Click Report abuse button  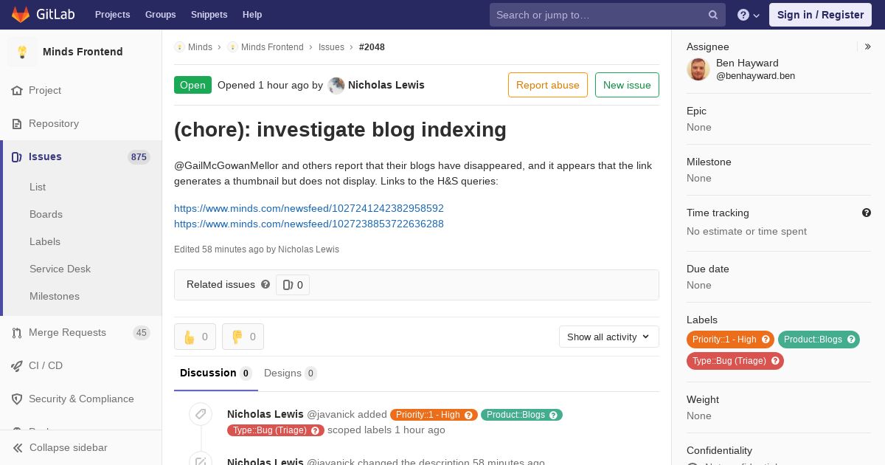tap(548, 85)
